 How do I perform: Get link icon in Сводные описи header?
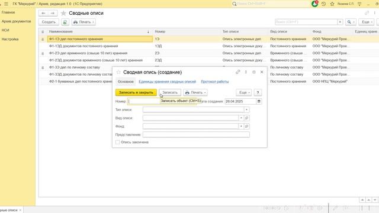(x=367, y=13)
